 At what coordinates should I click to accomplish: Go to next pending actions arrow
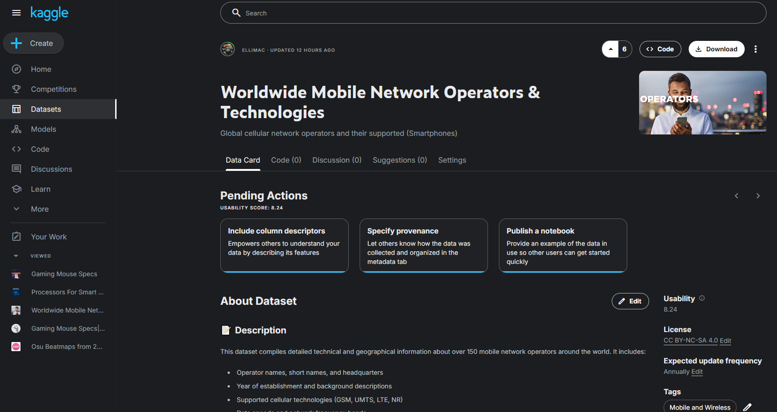click(758, 196)
